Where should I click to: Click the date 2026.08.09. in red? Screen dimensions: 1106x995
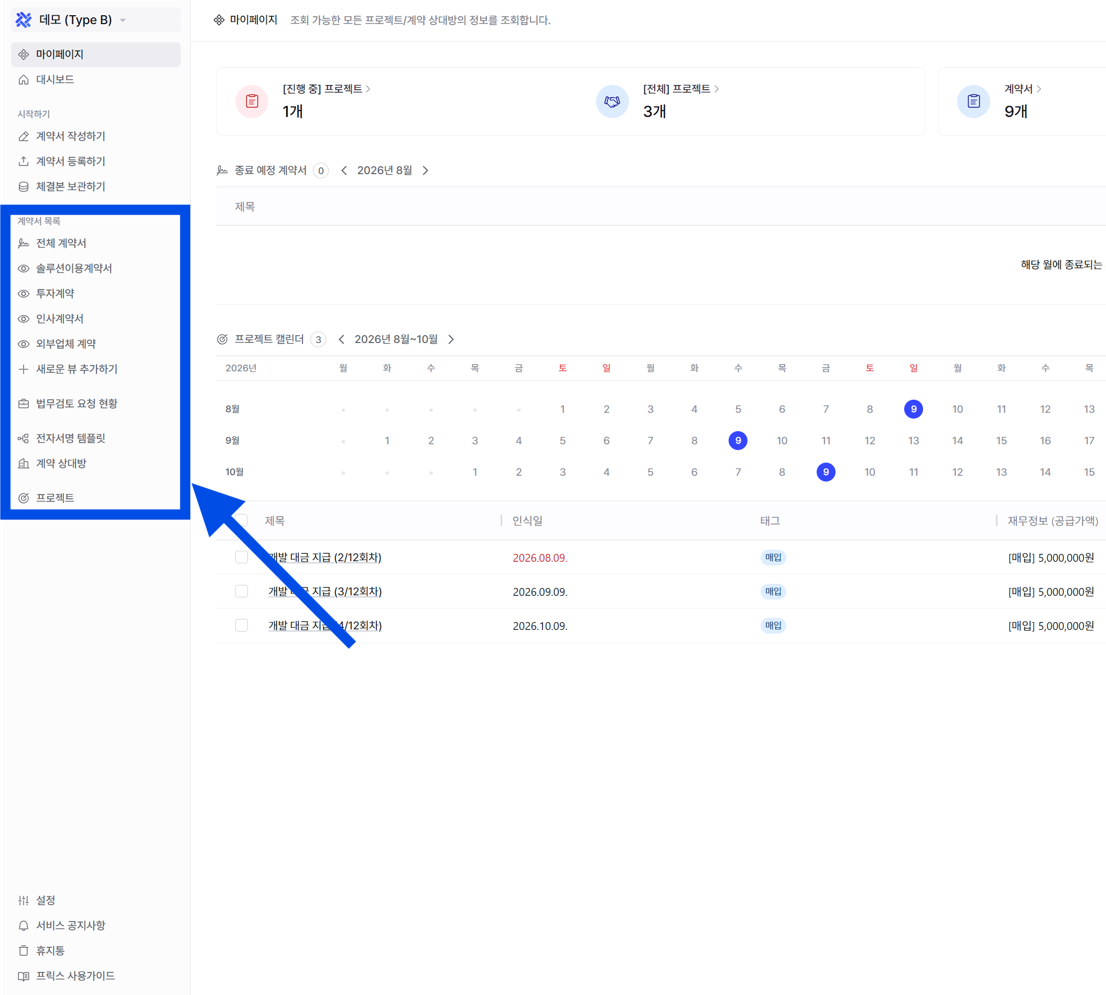pyautogui.click(x=540, y=558)
